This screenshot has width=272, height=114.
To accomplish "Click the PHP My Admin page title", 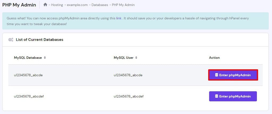I will (19, 5).
